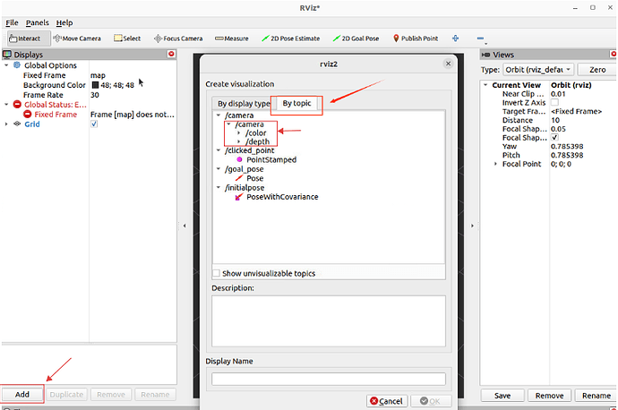Click the blue plus toolbar icon
This screenshot has width=618, height=410.
pyautogui.click(x=456, y=38)
